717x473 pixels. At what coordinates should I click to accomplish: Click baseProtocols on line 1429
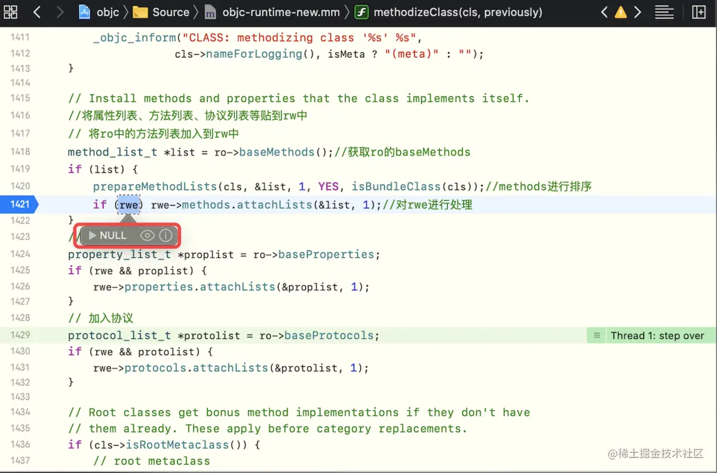pos(329,335)
